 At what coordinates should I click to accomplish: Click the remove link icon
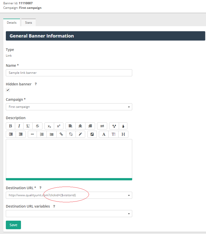pos(71,134)
